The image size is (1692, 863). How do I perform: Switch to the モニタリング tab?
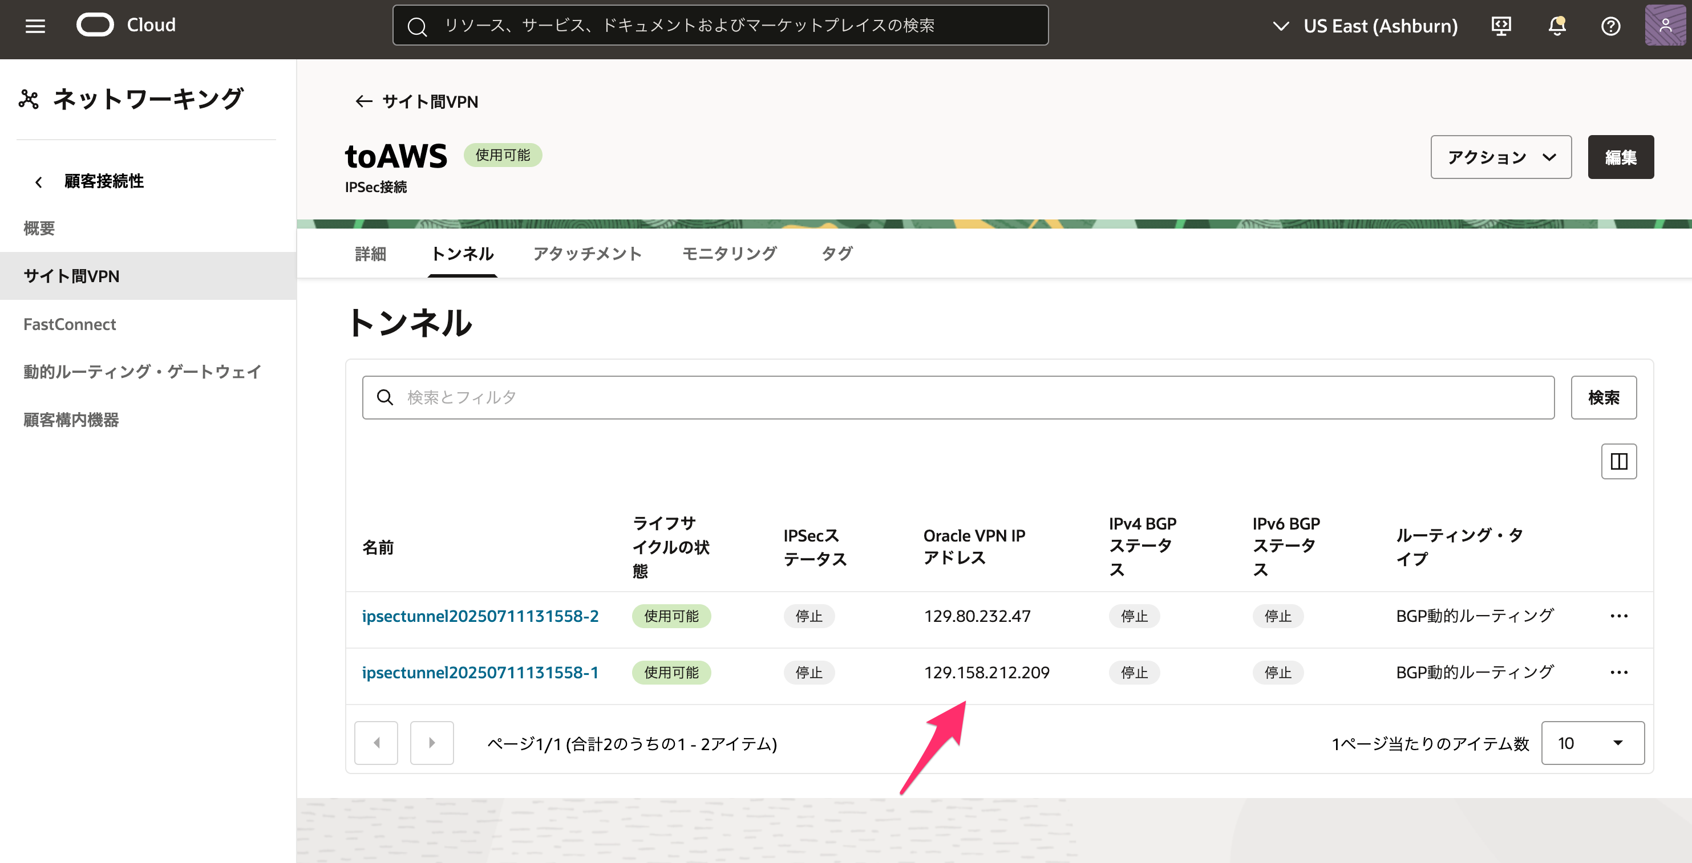point(730,253)
